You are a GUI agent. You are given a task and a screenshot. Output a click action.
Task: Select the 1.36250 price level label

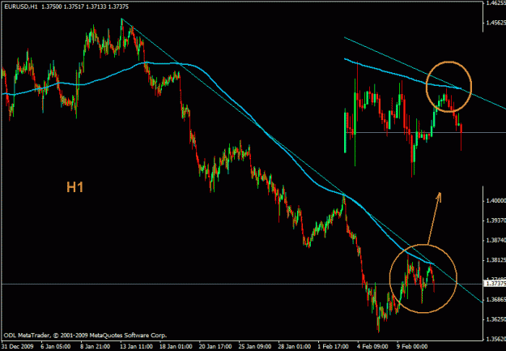click(x=495, y=319)
